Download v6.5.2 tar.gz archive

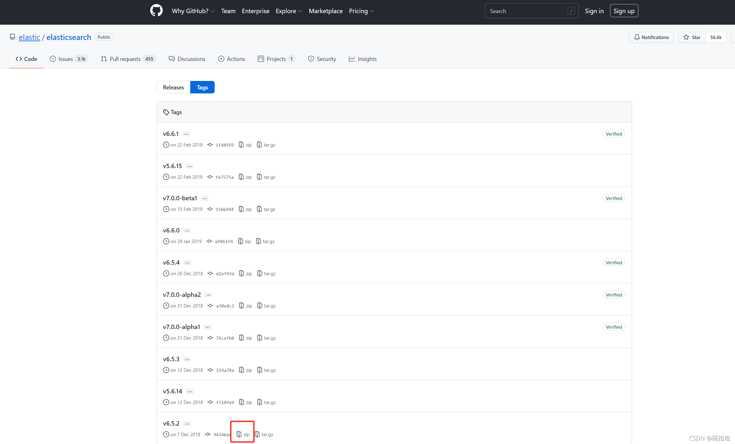click(x=264, y=435)
